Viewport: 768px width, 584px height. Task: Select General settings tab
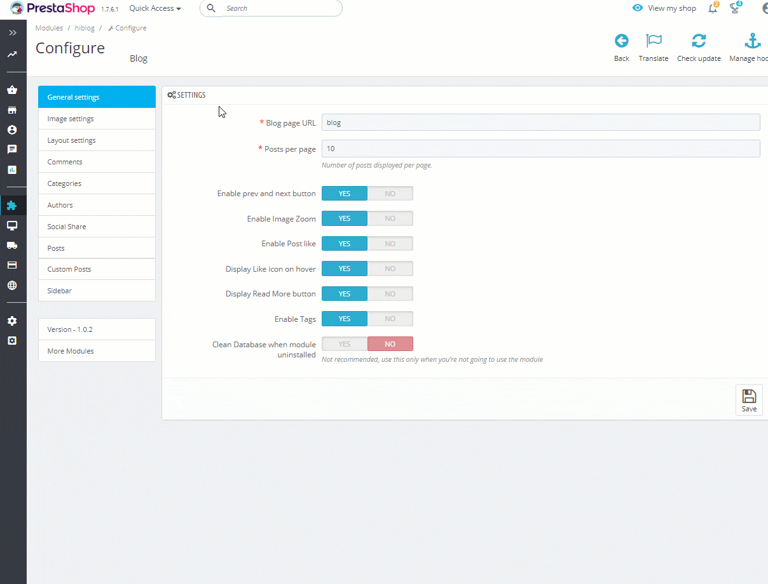tap(97, 97)
